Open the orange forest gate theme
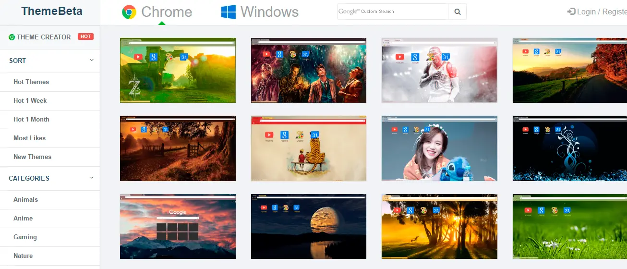Viewport: 627px width, 269px height. pyautogui.click(x=178, y=148)
